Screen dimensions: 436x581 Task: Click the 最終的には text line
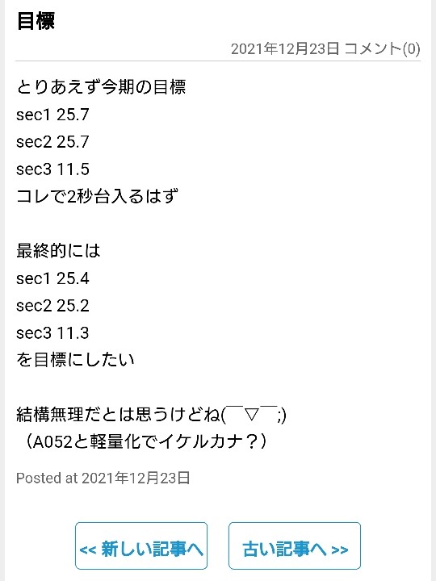pyautogui.click(x=58, y=251)
